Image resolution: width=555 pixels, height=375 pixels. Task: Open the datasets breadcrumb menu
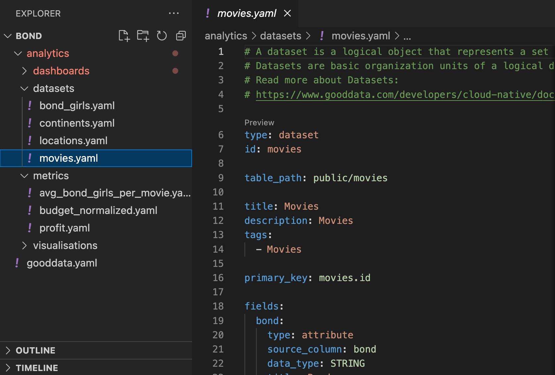pos(280,36)
